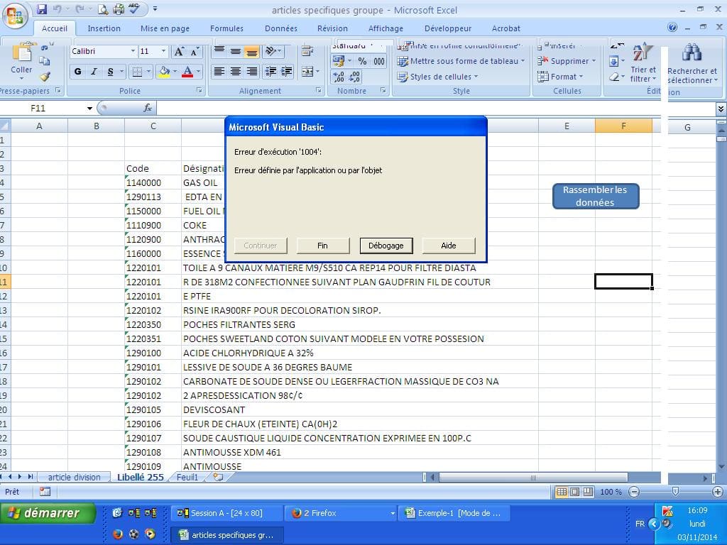
Task: Open the red font color swatch
Action: click(x=187, y=72)
